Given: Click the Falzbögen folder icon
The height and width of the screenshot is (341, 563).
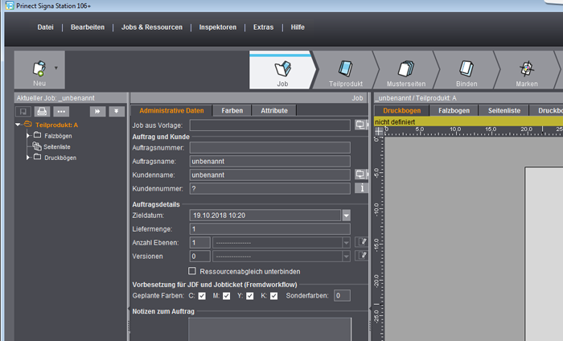Looking at the screenshot, I should tap(37, 135).
